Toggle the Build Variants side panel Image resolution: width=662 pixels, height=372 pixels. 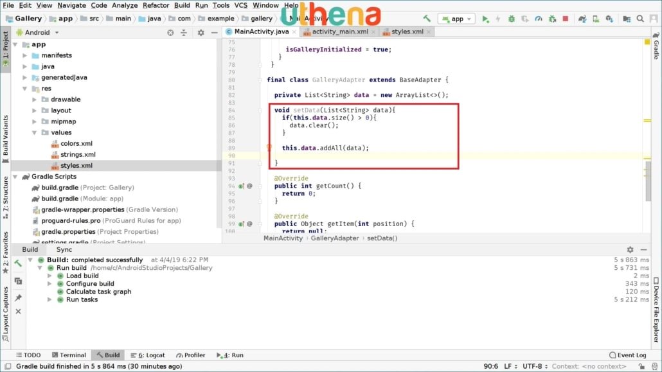tap(6, 139)
